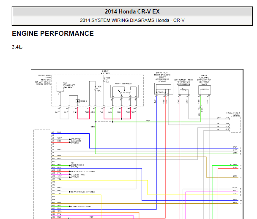This screenshot has width=257, height=219.
Task: Click the A/C condenser fan relay dashed box
Action: tap(60, 87)
